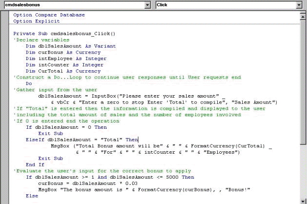The height and width of the screenshot is (204, 307).
Task: Click the ElseIf dblSalesAmount = "Total" line
Action: (82, 140)
